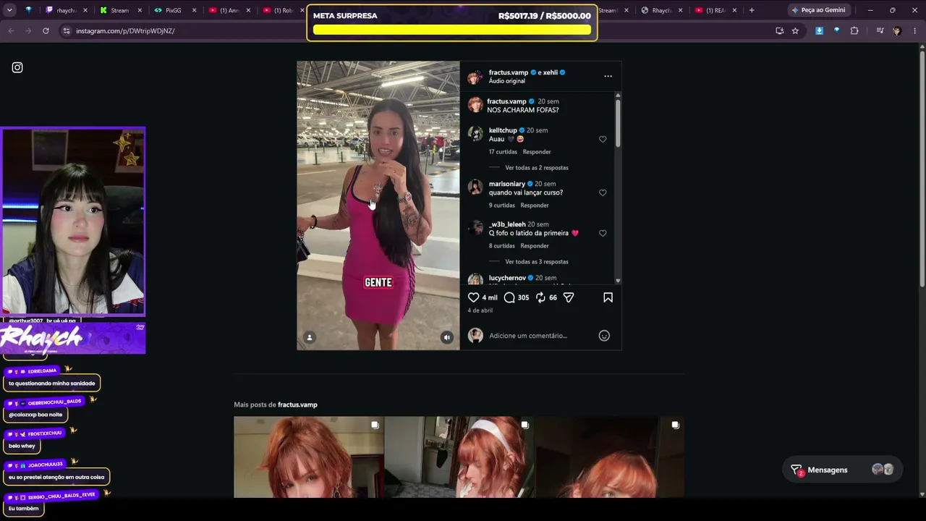Click the browser address bar URL
Viewport: 926px width, 521px height.
pos(125,31)
